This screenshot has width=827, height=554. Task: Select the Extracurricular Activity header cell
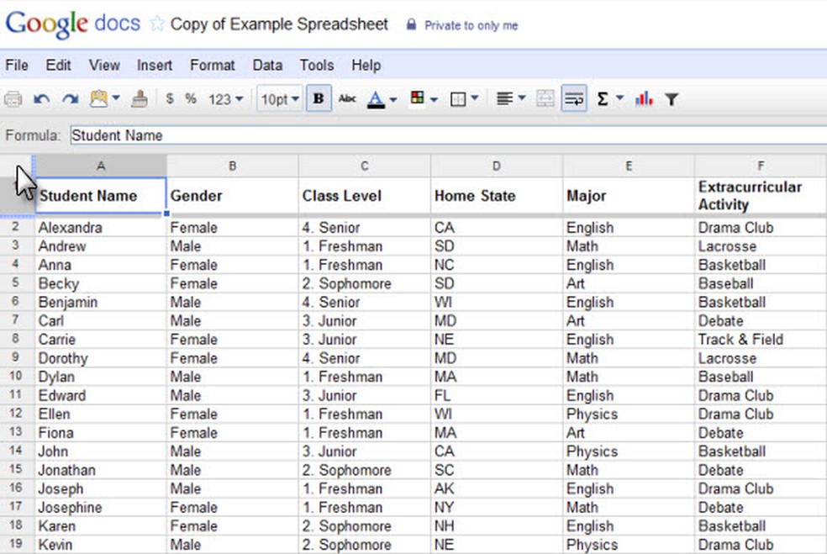(x=761, y=196)
